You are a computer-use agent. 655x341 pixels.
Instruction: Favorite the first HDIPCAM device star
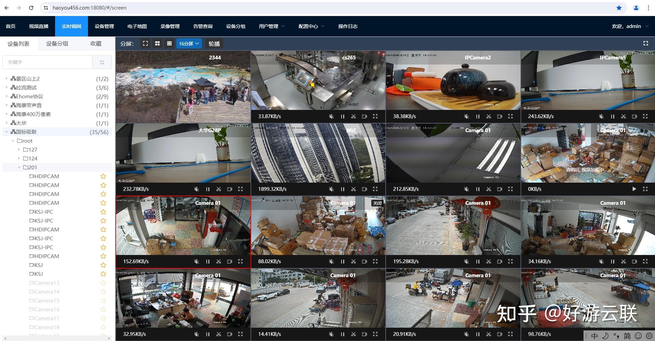pos(103,176)
